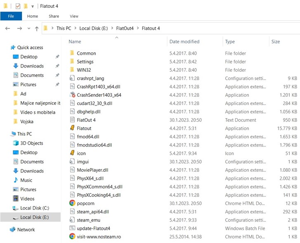The image size is (300, 243).
Task: Sort files by Size column header
Action: coord(276,42)
